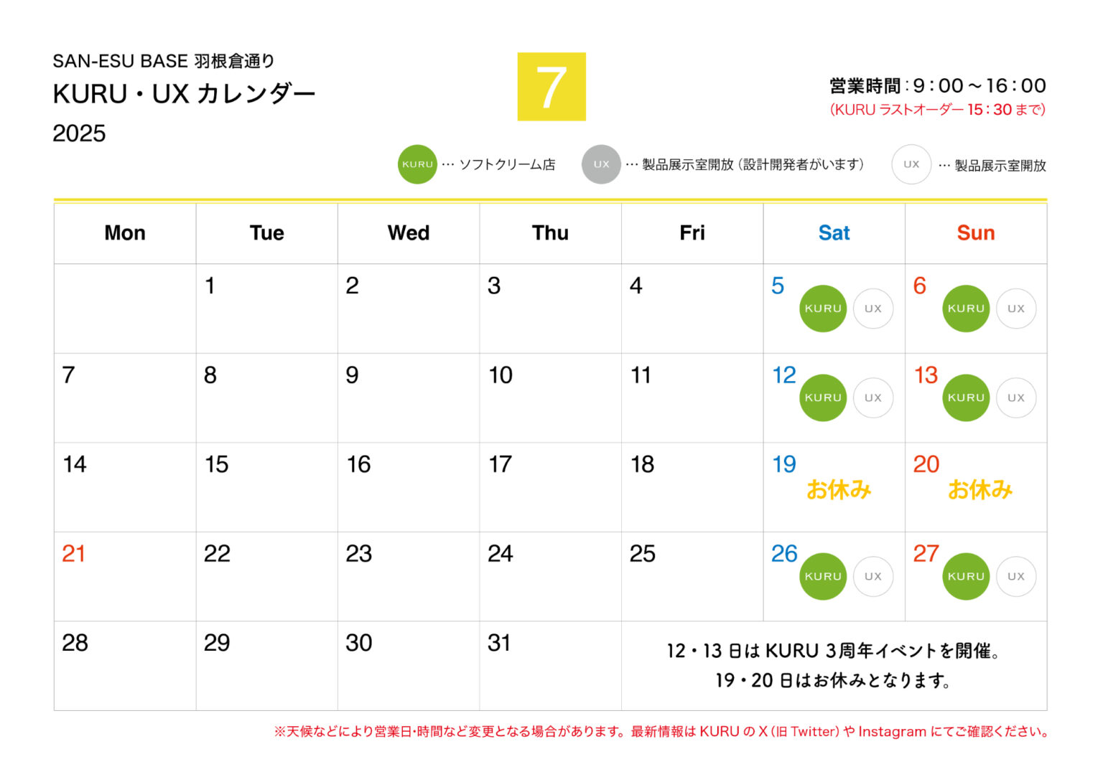Image resolution: width=1103 pixels, height=777 pixels.
Task: Click the white UX icon on Saturday 5
Action: click(873, 309)
